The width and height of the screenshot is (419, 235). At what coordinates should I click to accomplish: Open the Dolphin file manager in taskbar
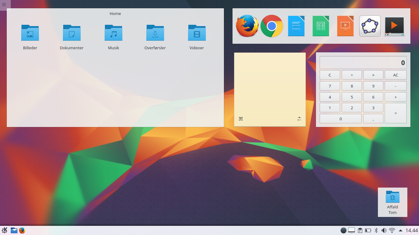click(14, 230)
